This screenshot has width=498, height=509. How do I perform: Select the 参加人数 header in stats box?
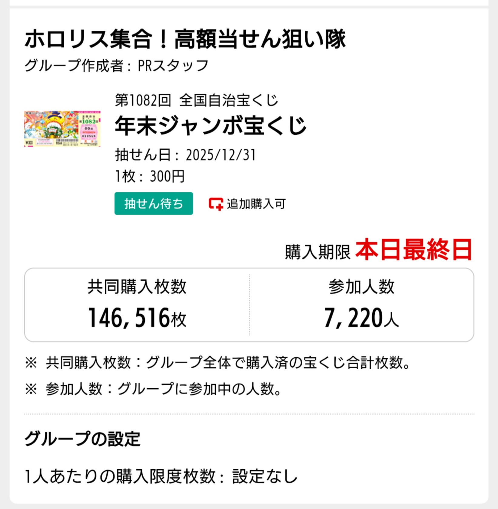coord(361,286)
